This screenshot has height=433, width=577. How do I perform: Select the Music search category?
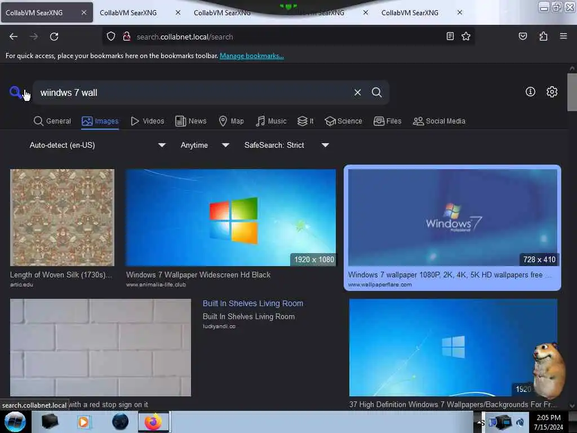(271, 121)
